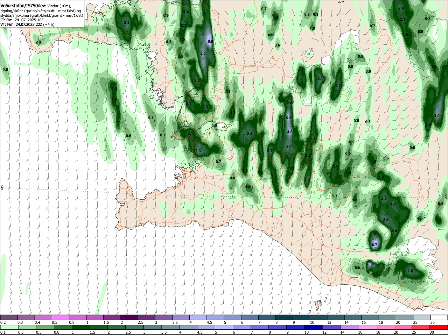Viewport: 448px width, 335px height.
Task: Pick top-row white swatch after 30
Action: (x=439, y=318)
